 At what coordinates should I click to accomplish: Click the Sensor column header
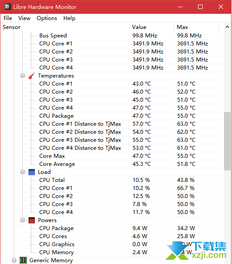coord(65,27)
